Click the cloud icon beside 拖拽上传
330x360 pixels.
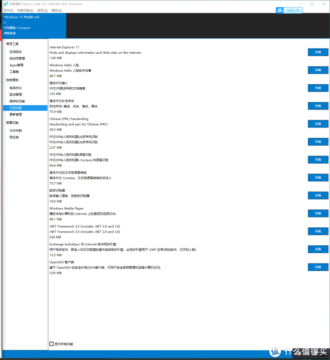(x=280, y=10)
